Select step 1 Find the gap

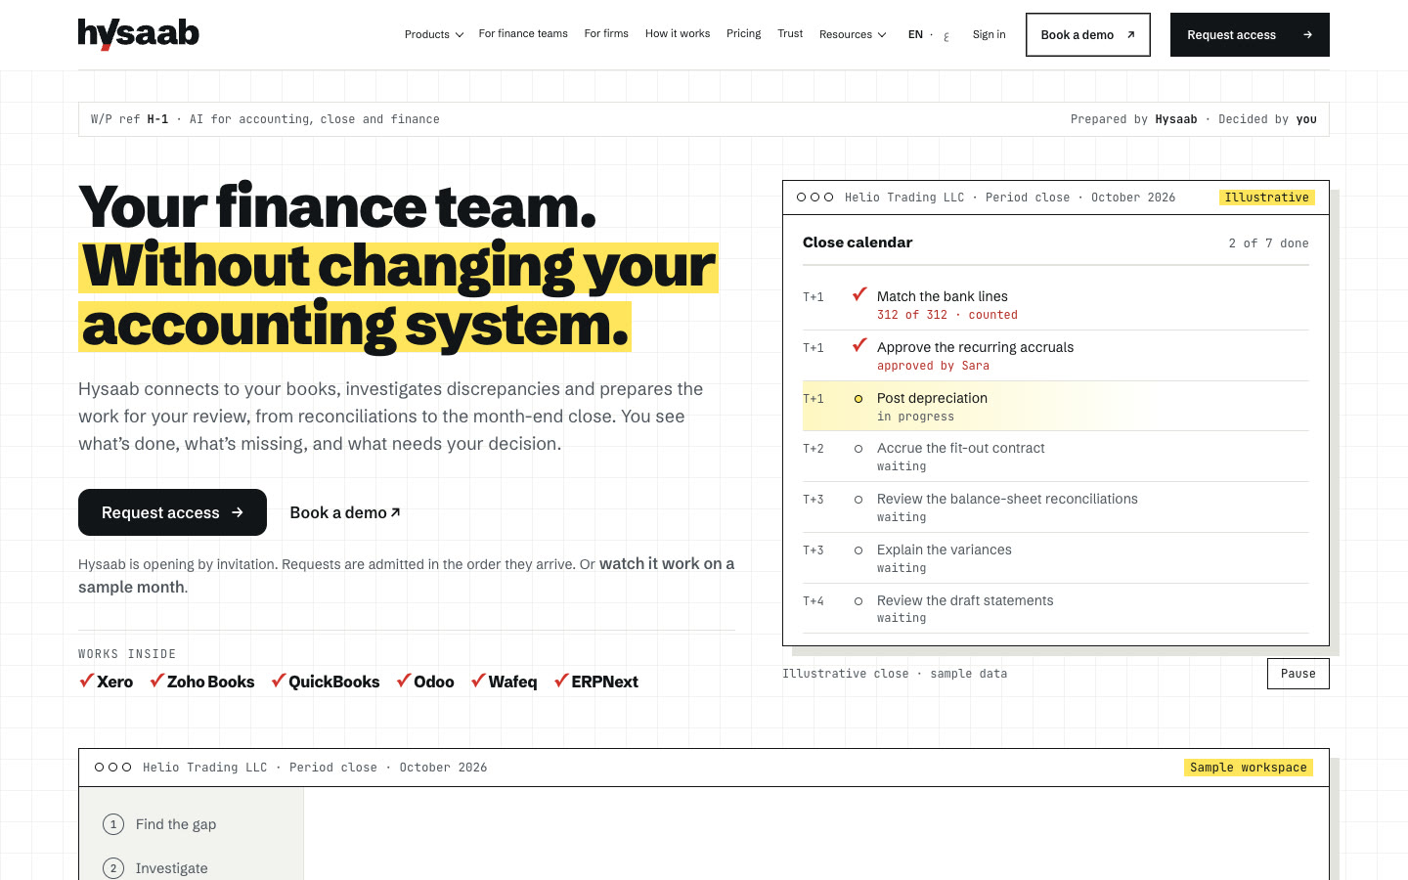click(159, 824)
